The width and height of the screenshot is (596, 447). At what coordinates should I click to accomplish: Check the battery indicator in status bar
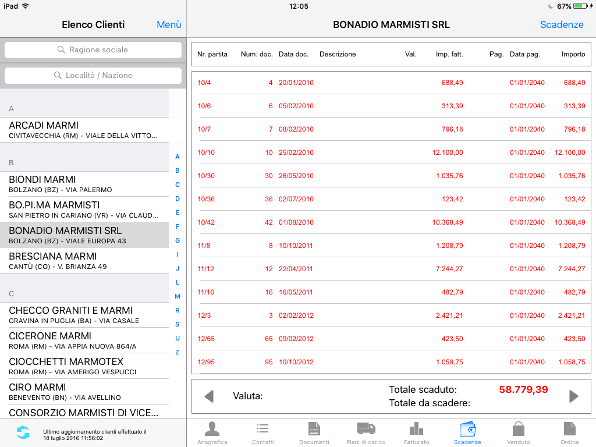(x=581, y=6)
